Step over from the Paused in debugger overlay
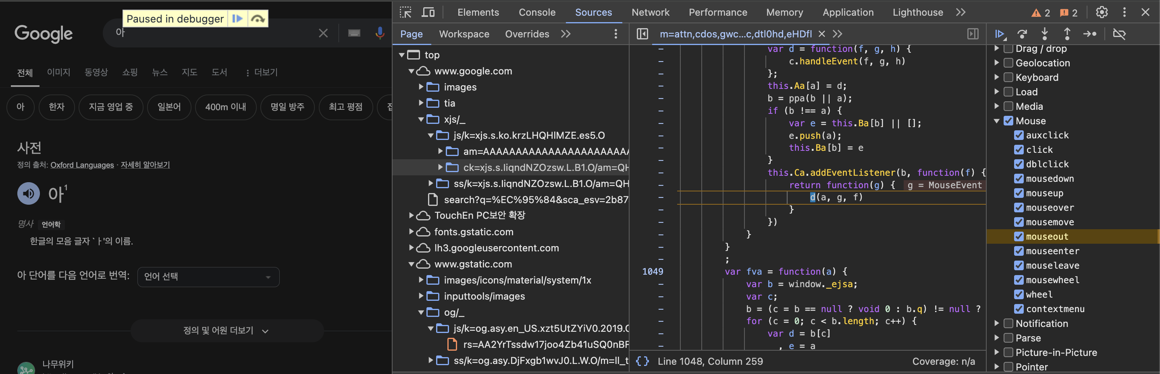 point(258,18)
